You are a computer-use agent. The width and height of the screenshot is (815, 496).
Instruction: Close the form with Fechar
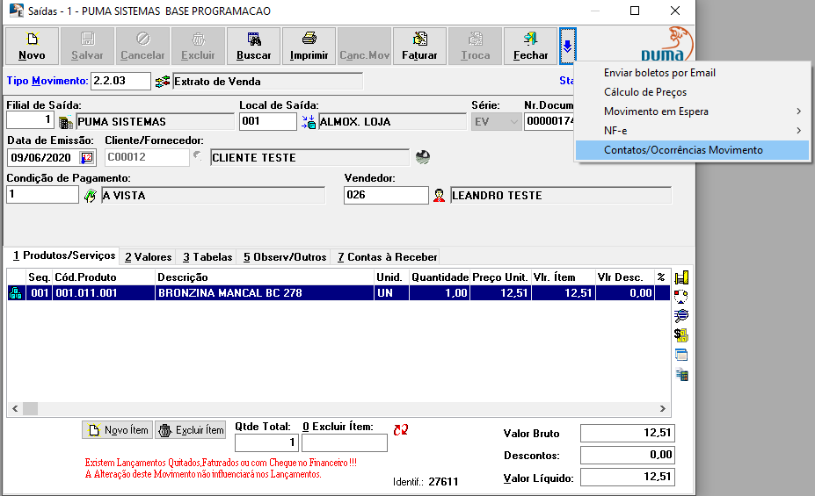pyautogui.click(x=530, y=47)
